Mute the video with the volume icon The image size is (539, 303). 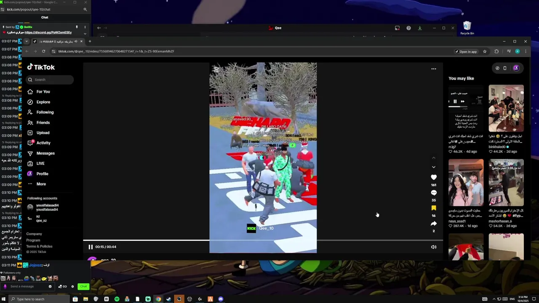(x=434, y=247)
